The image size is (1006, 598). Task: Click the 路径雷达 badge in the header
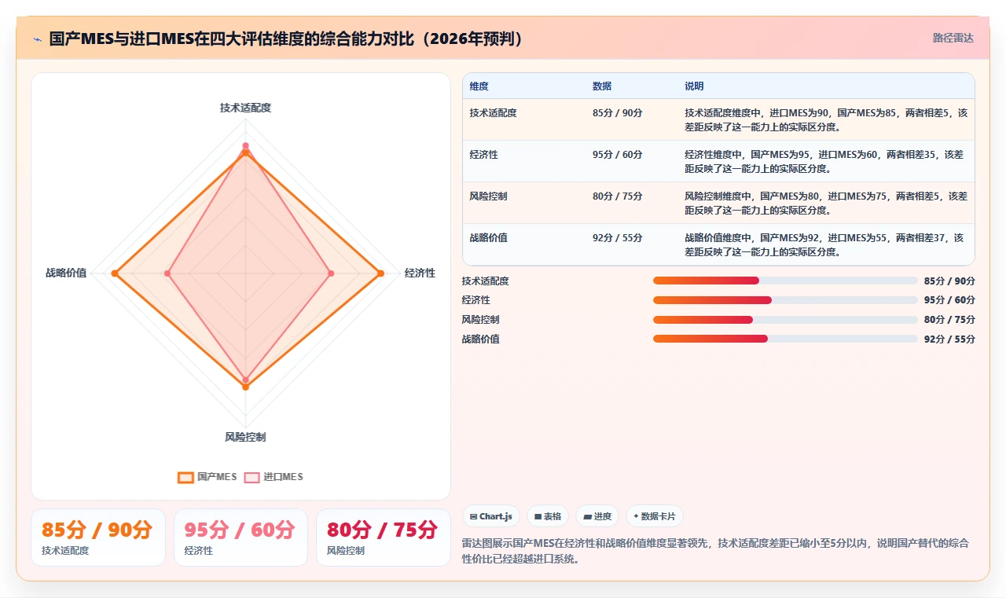[953, 38]
